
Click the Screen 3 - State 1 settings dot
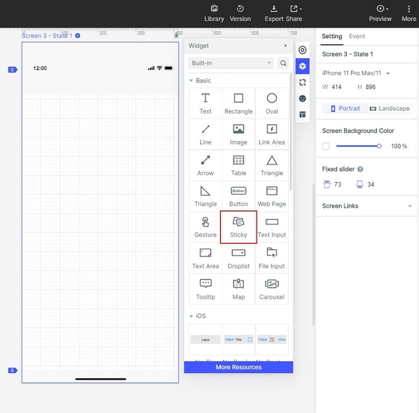click(x=78, y=36)
